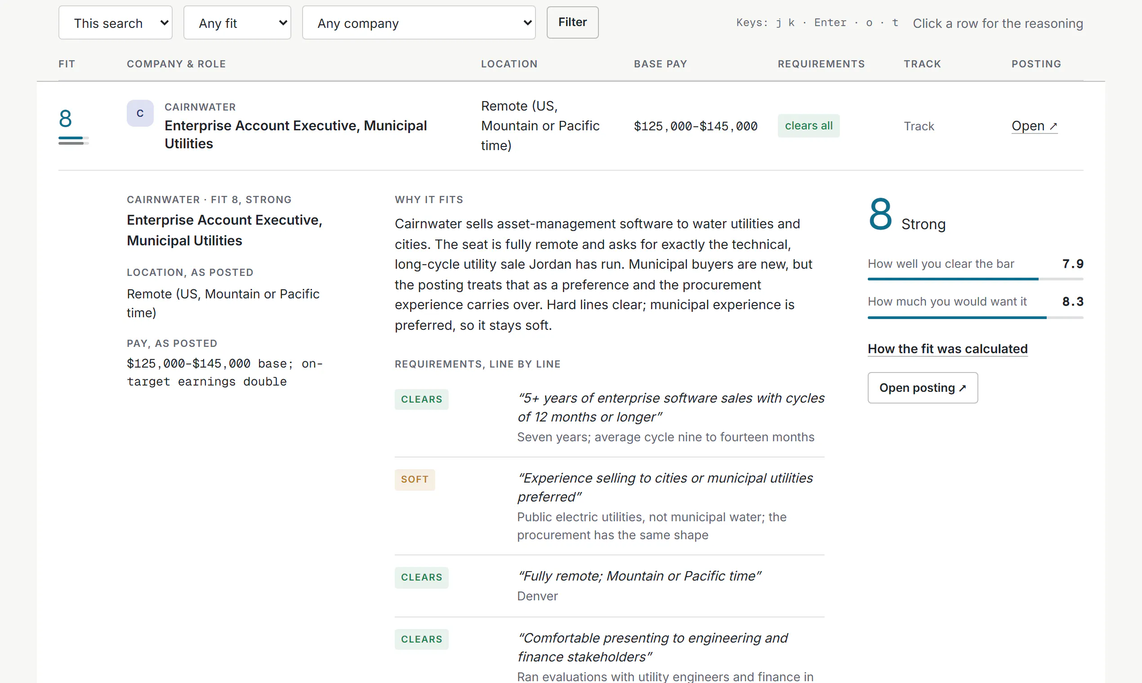Open the Cairnwater posting link in row
1142x683 pixels.
[1034, 126]
